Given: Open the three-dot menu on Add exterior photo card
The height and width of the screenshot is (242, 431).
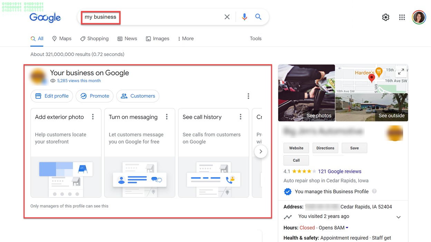Looking at the screenshot, I should [x=93, y=117].
